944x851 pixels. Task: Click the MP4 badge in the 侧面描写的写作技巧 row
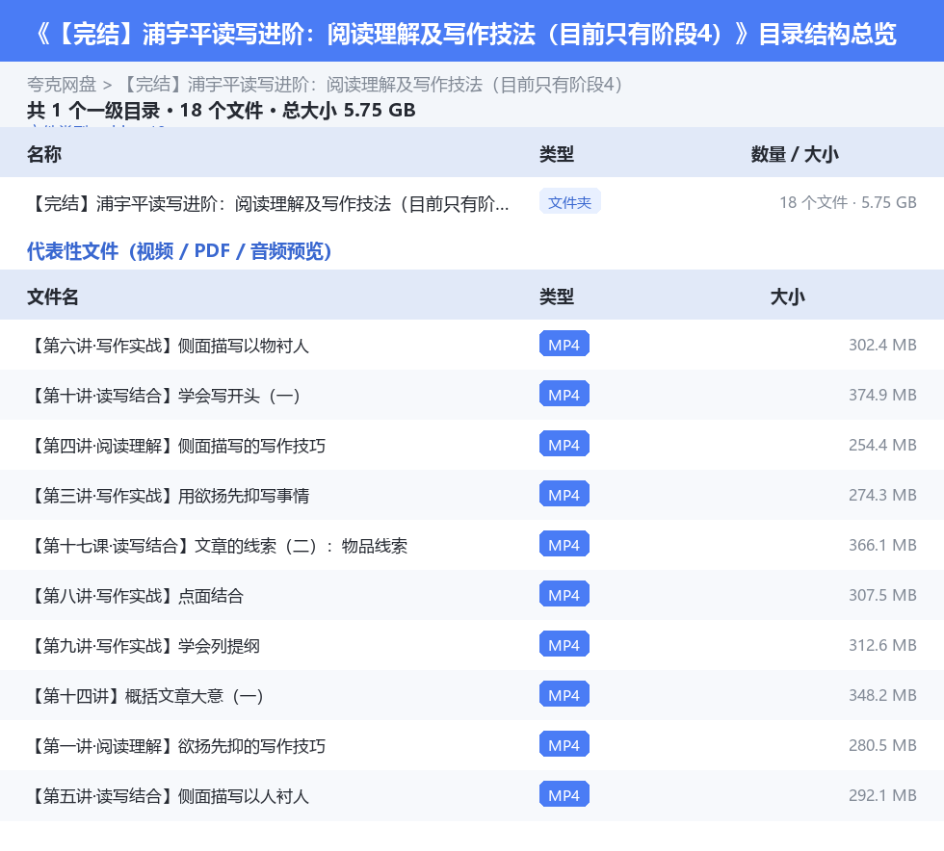pos(564,444)
